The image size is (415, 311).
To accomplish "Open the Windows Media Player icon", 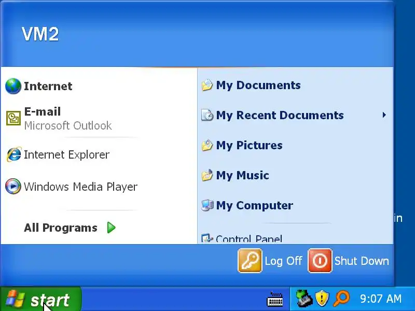I will click(x=13, y=186).
